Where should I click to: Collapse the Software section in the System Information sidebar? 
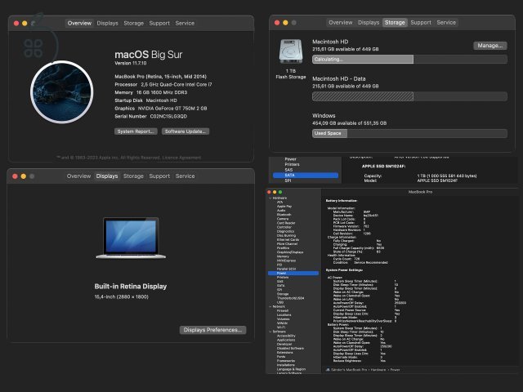270,332
